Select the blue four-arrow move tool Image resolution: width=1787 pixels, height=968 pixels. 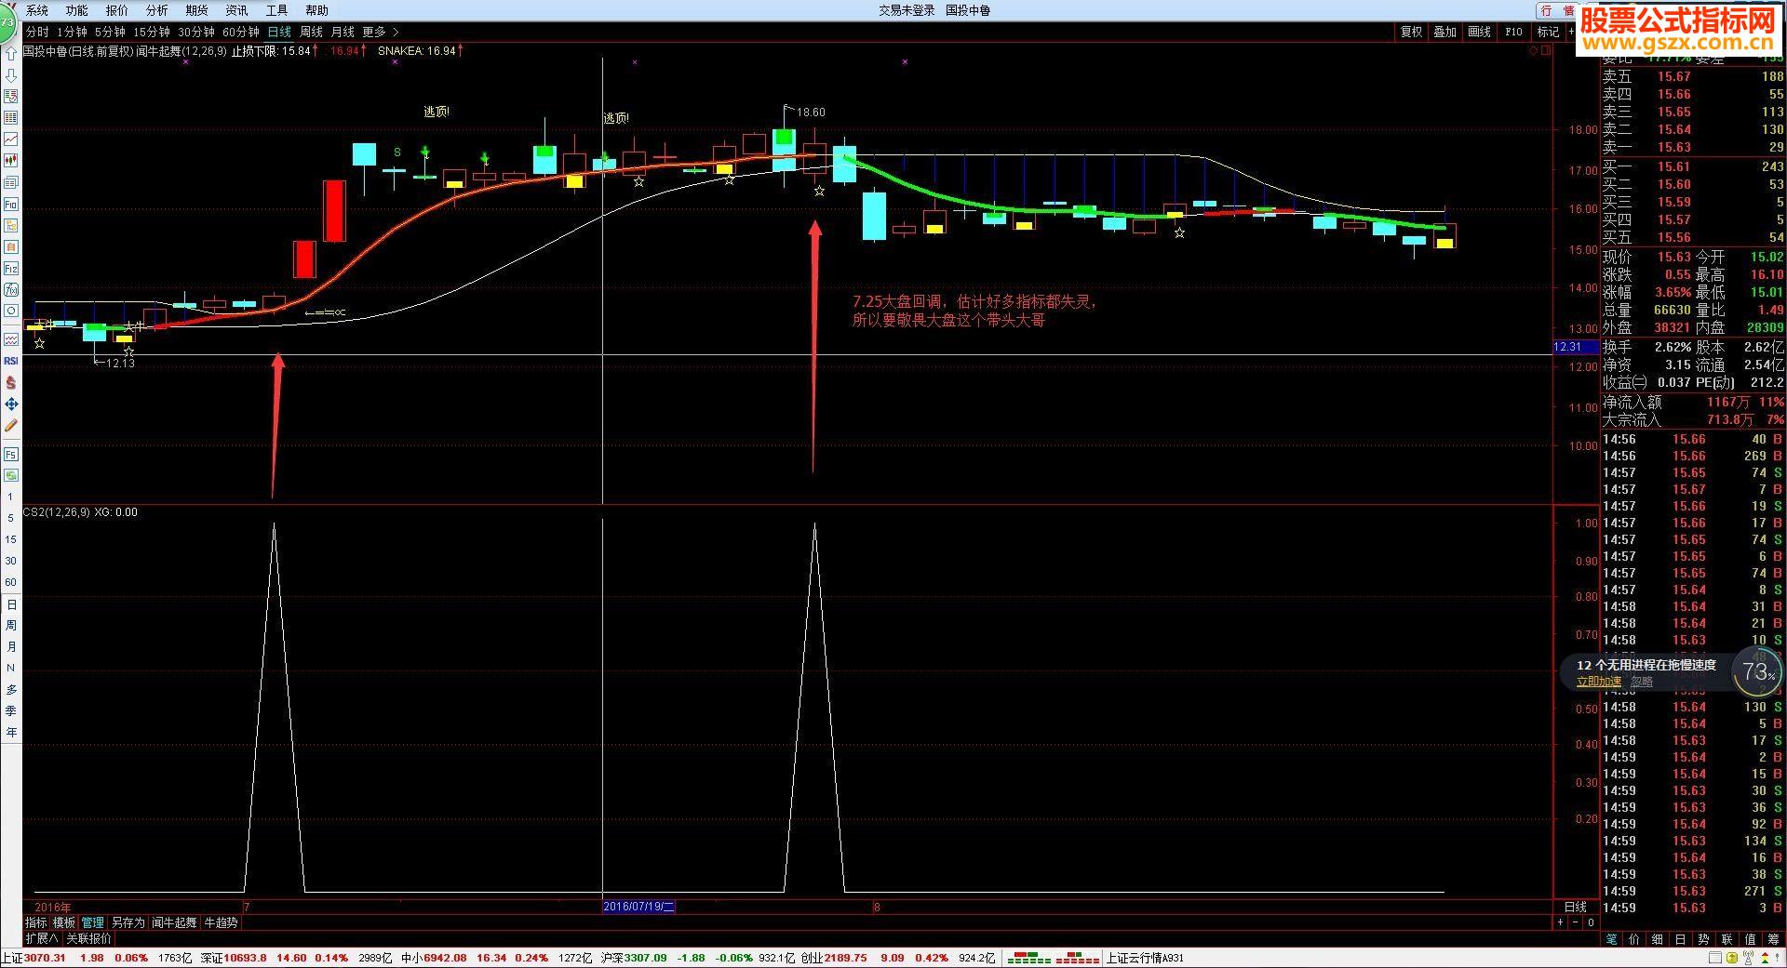pyautogui.click(x=11, y=404)
